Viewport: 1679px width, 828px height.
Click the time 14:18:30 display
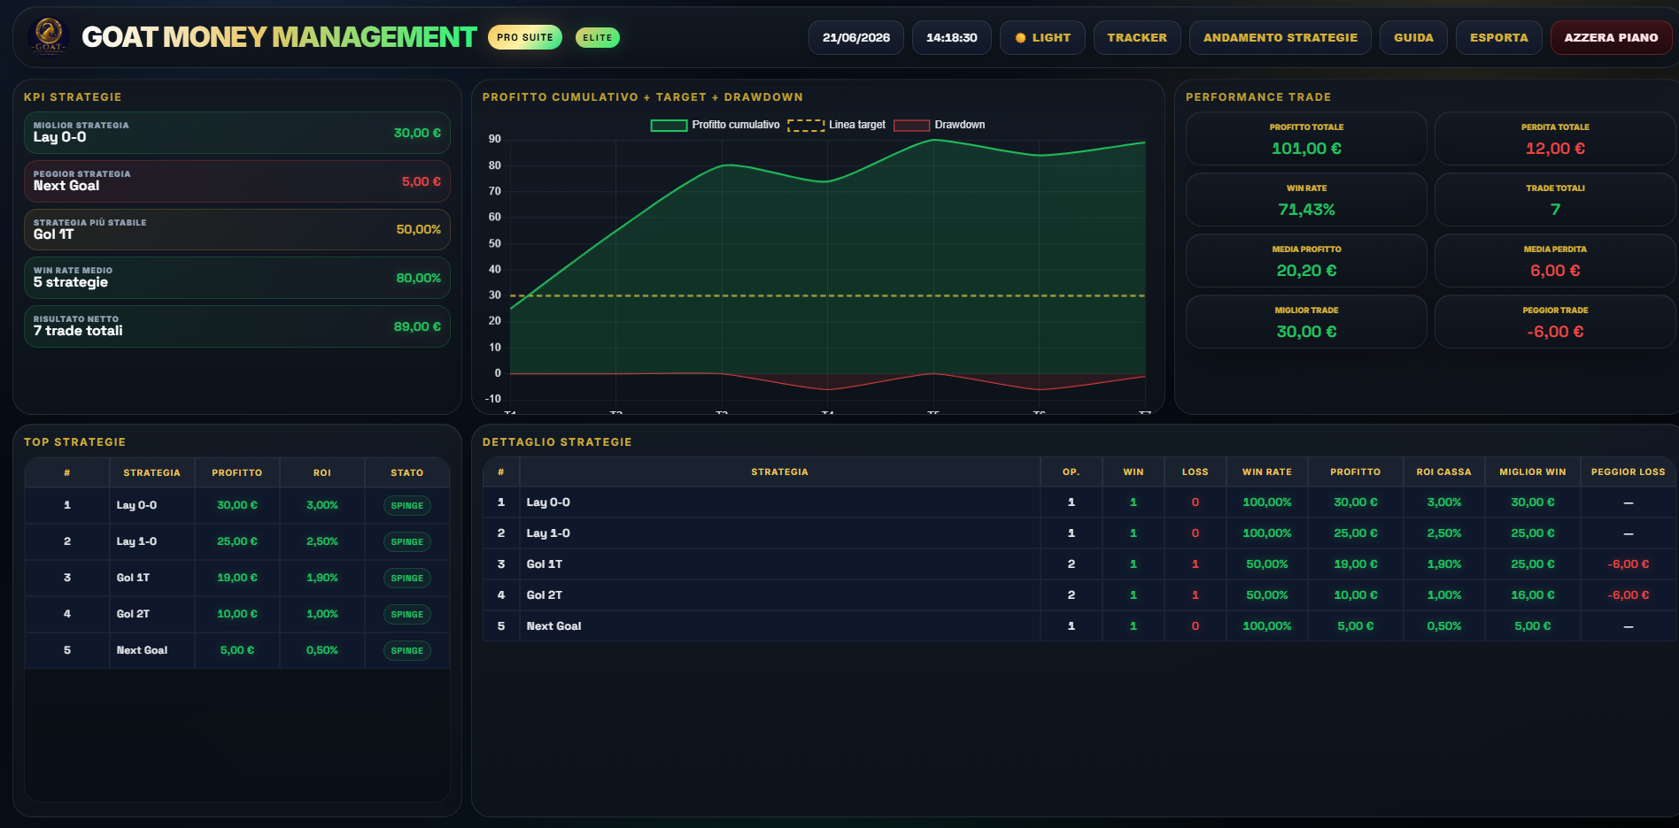point(952,38)
